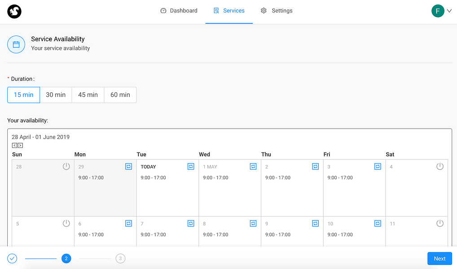457x269 pixels.
Task: Toggle power icon on Saturday 4
Action: coord(440,166)
